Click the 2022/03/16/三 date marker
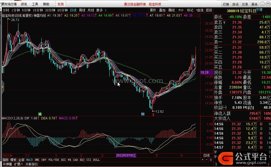The image size is (271, 167). point(126,155)
